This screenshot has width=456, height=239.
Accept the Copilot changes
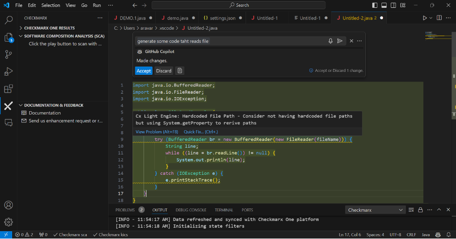pos(144,70)
